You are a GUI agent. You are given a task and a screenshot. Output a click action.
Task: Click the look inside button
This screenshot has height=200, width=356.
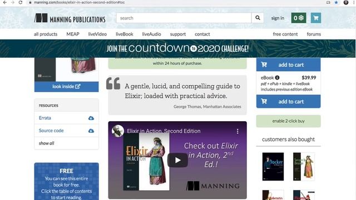coord(67,87)
